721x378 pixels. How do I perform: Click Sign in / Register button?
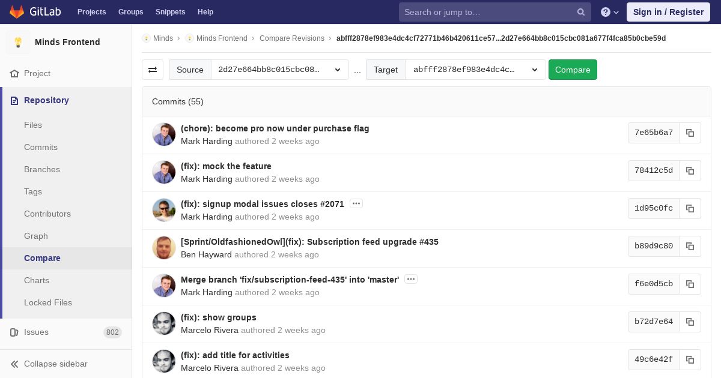tap(668, 12)
